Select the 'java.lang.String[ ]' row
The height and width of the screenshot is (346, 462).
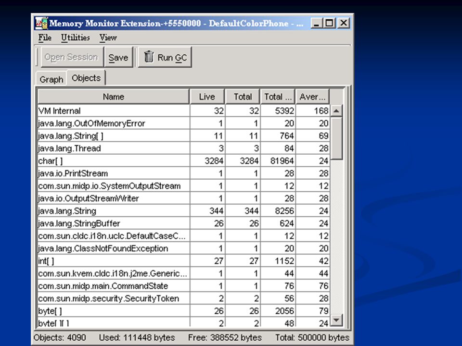click(x=183, y=136)
